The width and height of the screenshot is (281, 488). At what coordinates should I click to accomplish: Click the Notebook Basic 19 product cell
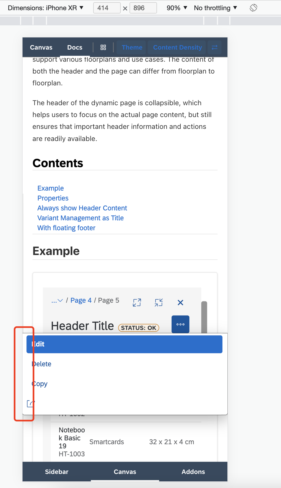72,442
